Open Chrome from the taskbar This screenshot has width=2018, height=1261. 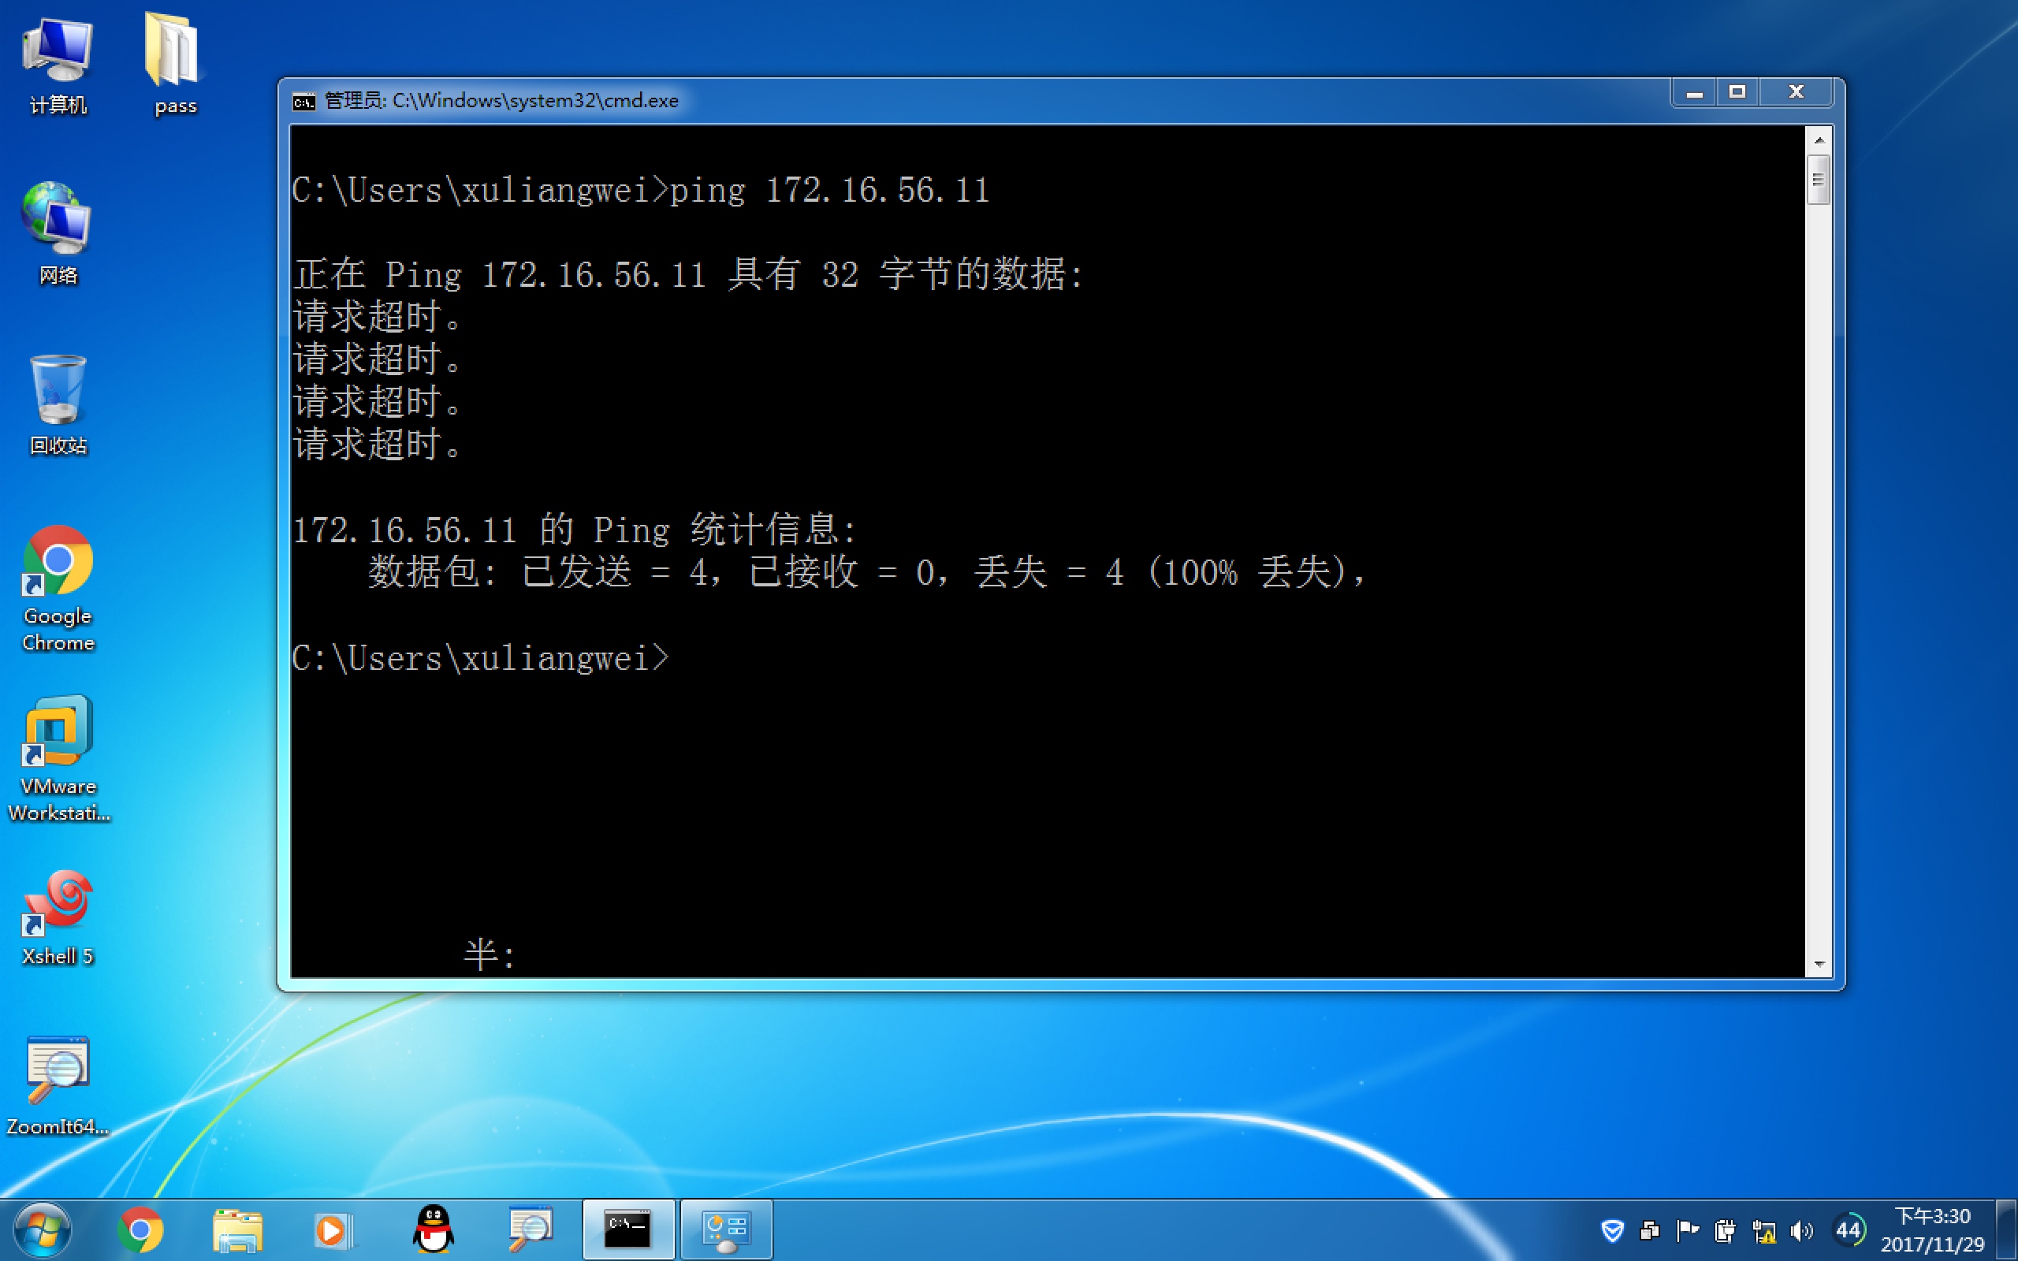click(x=140, y=1229)
